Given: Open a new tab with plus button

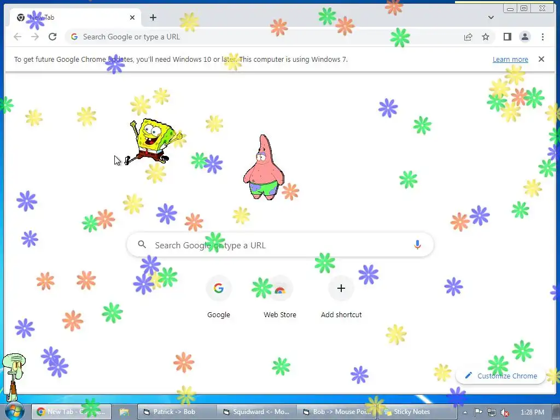Looking at the screenshot, I should (x=153, y=17).
